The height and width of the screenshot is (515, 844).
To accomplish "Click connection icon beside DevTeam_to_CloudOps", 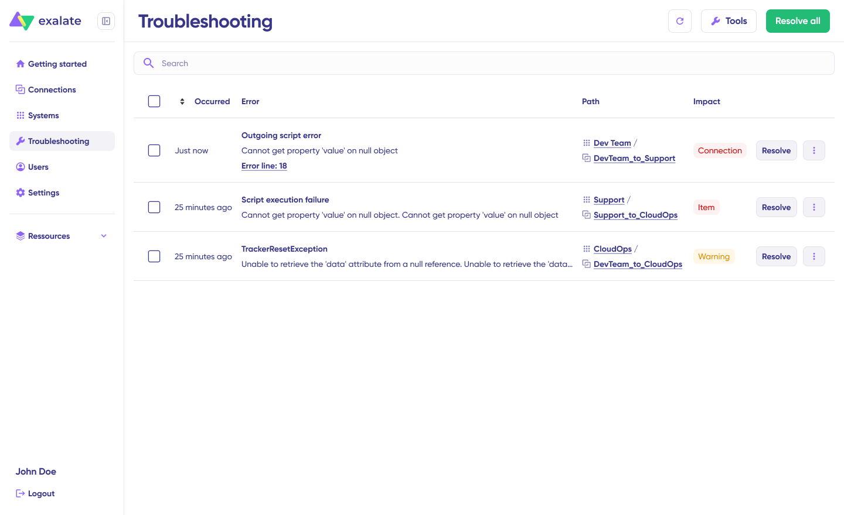I will pyautogui.click(x=586, y=264).
